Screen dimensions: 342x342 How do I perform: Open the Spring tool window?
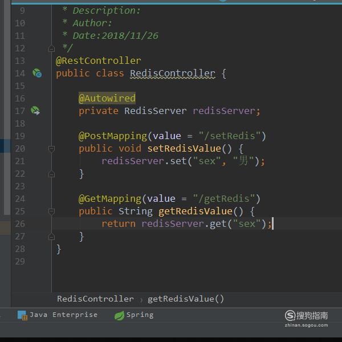click(134, 315)
